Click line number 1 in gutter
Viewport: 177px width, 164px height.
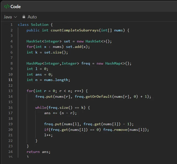coord(11,25)
